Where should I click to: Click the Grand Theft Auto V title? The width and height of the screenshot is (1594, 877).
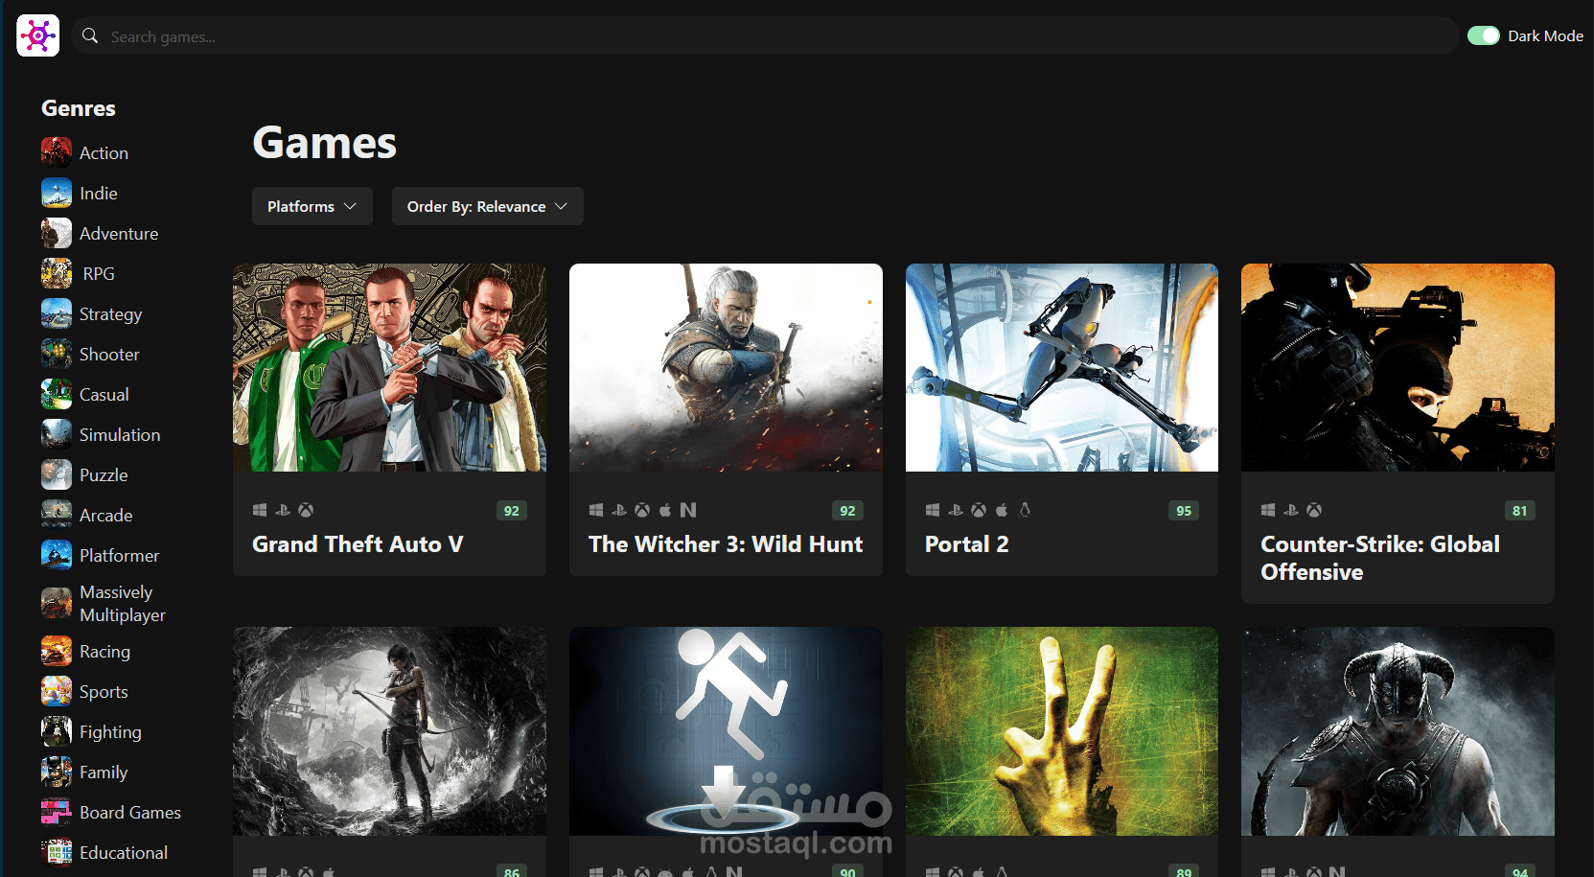click(358, 544)
